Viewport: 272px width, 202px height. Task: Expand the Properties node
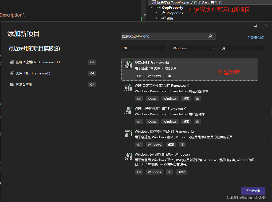pos(156,13)
